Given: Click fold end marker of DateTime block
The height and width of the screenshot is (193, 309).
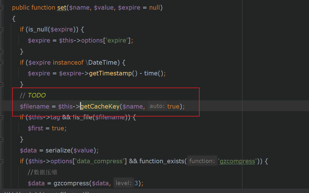Looking at the screenshot, I should [x=1, y=84].
